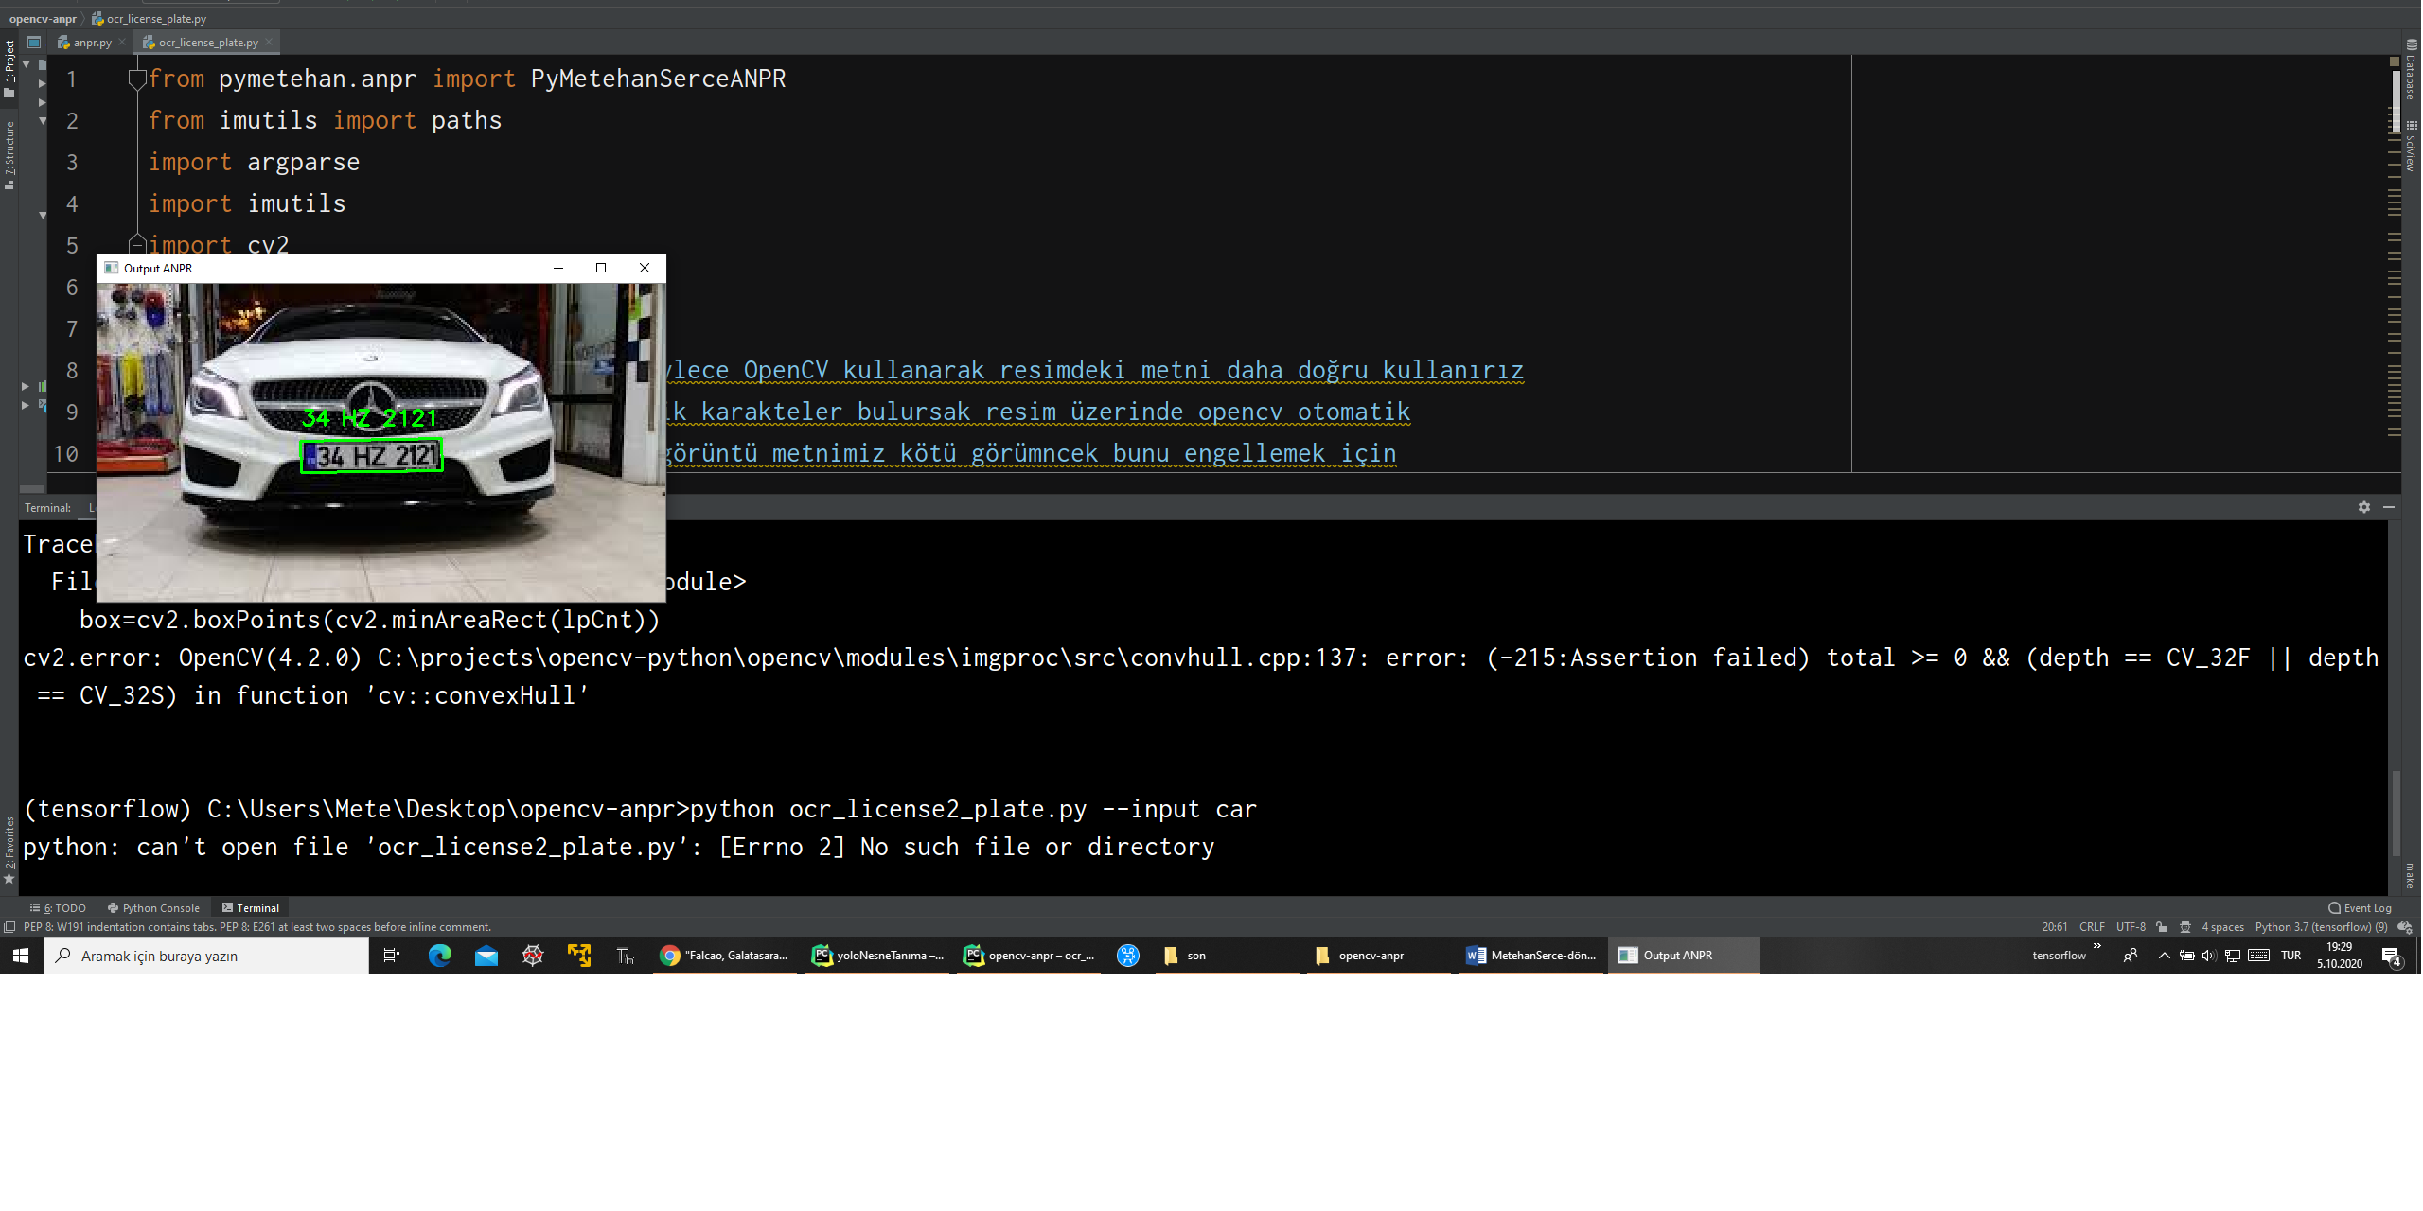Change CRLF line separator setting
The height and width of the screenshot is (1211, 2423).
pyautogui.click(x=2092, y=927)
